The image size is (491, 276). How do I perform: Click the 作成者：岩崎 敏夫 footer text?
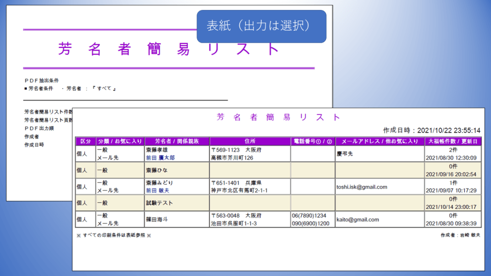(x=460, y=235)
